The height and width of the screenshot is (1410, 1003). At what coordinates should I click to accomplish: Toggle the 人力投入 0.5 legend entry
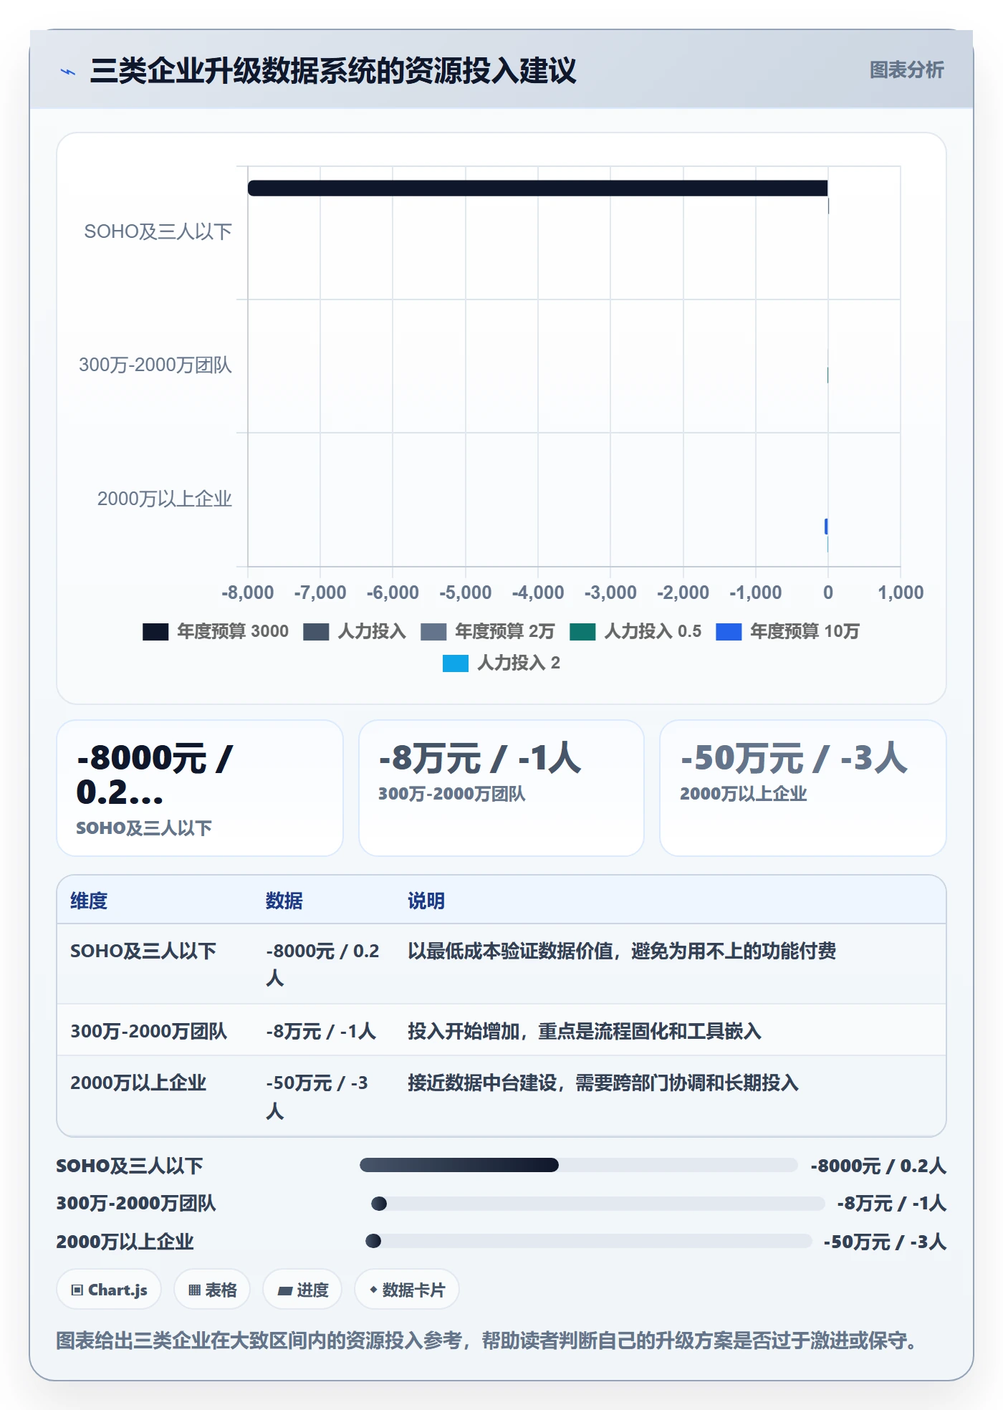(635, 631)
